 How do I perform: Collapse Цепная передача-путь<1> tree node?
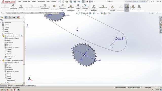pyautogui.click(x=1, y=36)
